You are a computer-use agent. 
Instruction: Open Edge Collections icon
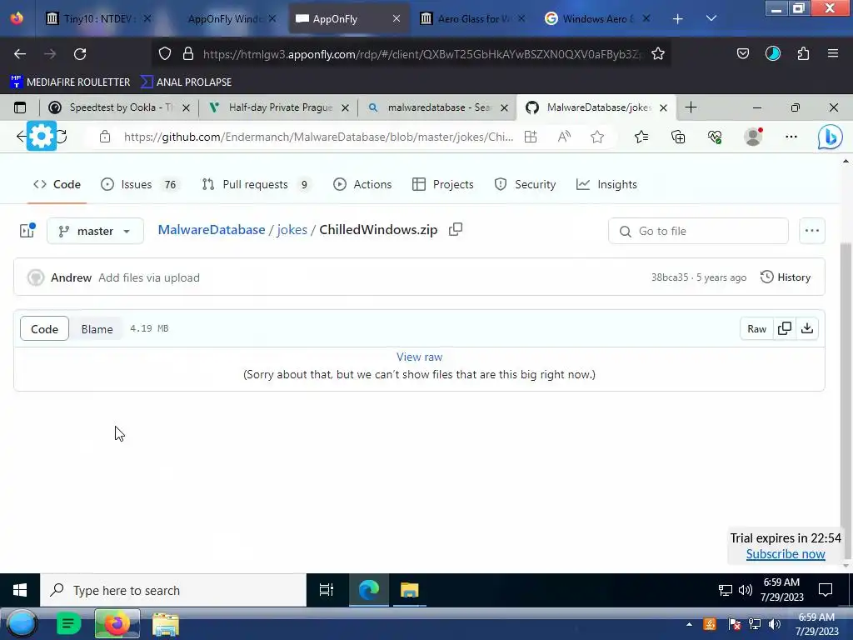(x=678, y=137)
